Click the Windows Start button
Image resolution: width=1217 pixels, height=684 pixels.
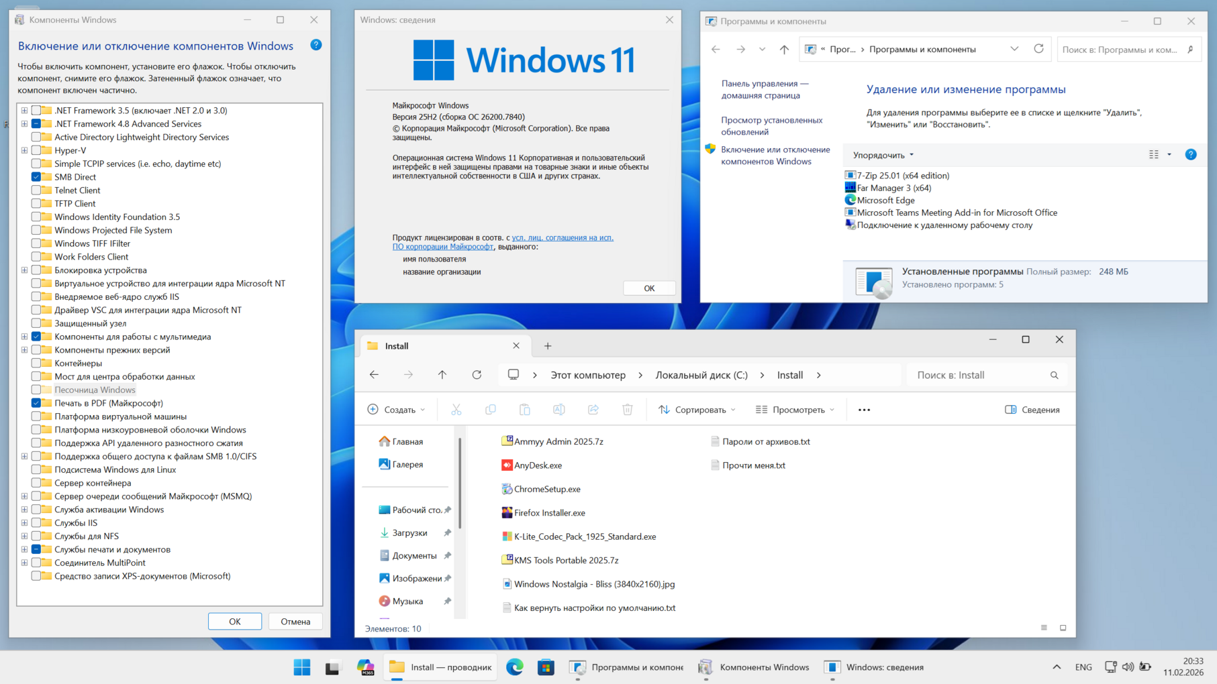(302, 667)
